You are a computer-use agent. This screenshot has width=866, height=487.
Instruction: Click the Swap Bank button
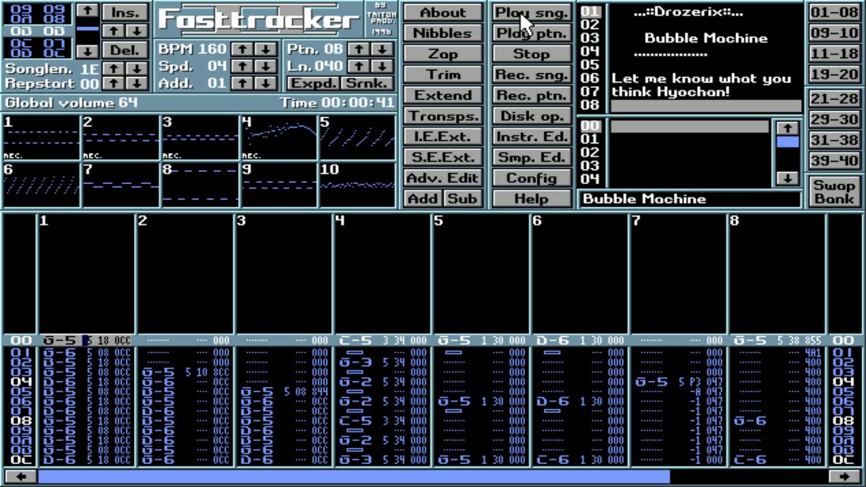point(834,191)
